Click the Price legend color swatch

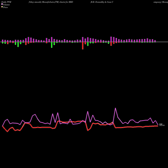click(x=2, y=7)
